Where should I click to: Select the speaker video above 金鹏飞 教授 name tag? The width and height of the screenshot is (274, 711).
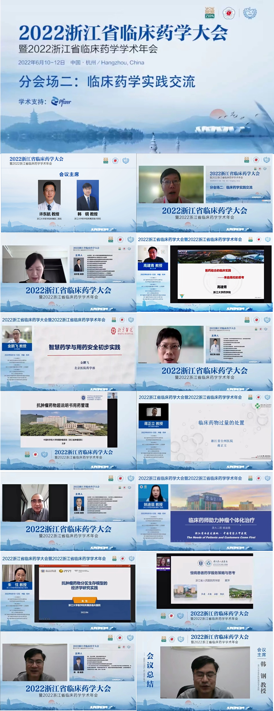(17, 335)
